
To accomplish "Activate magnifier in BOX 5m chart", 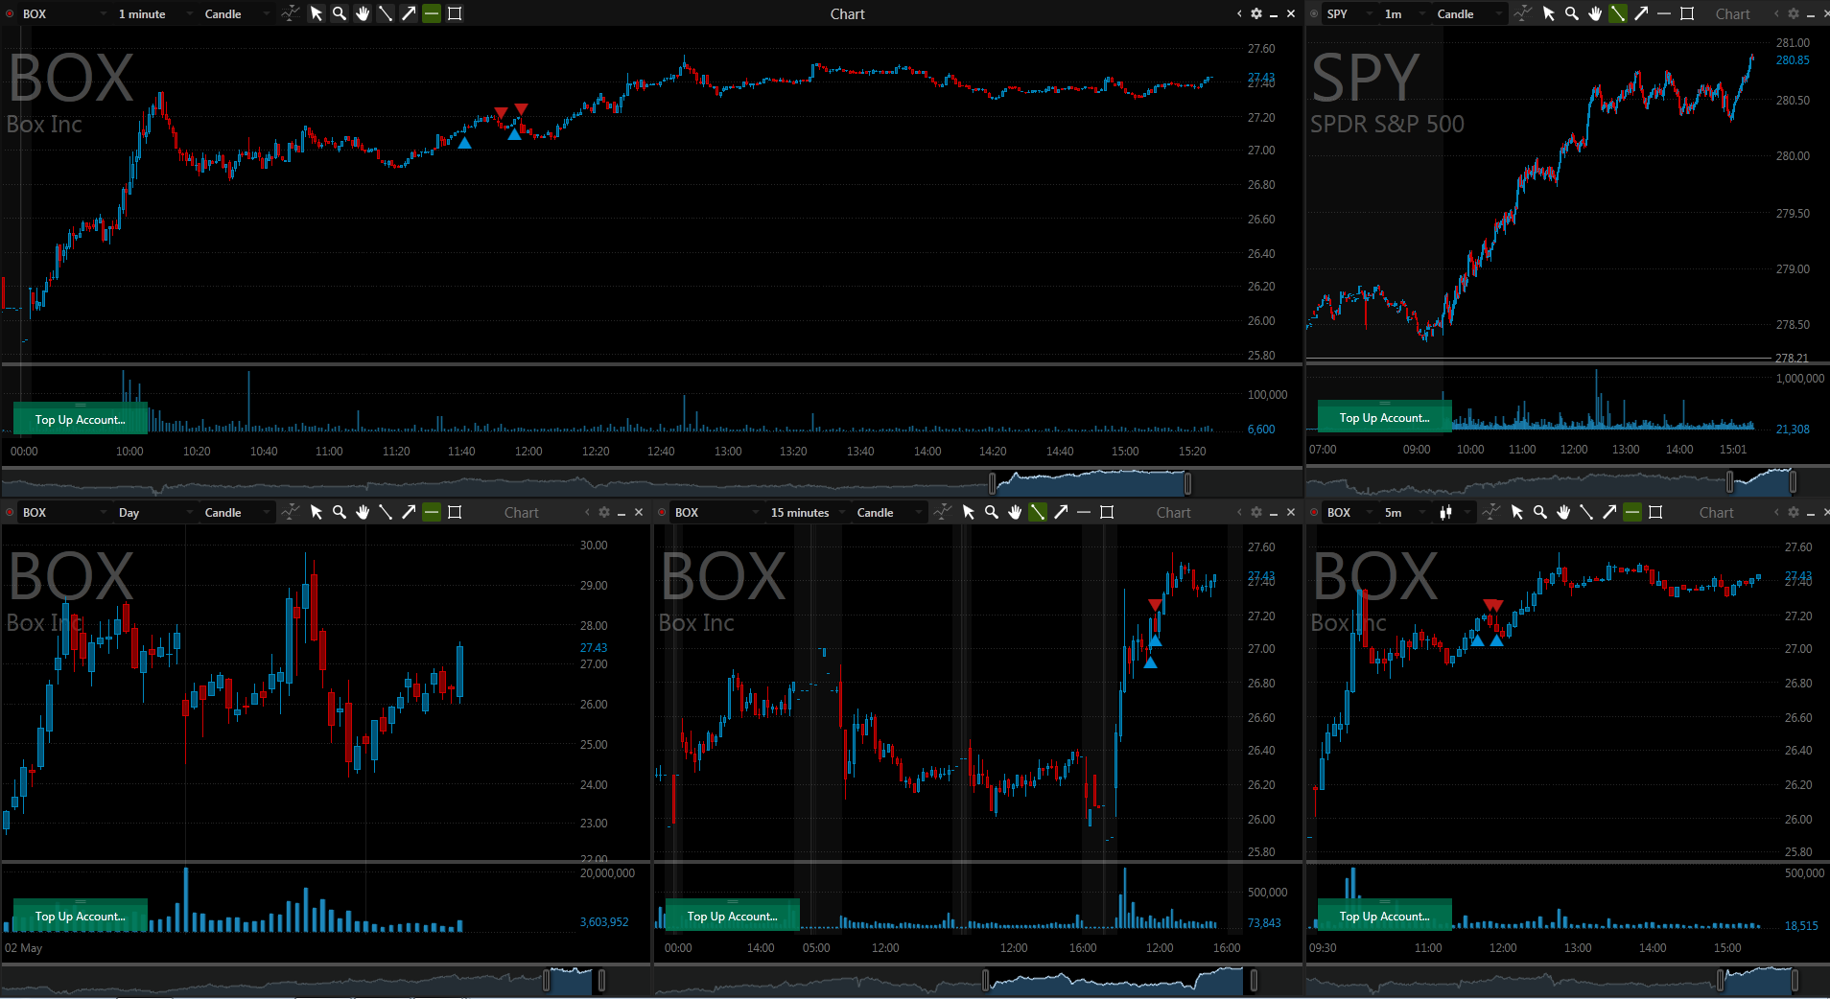I will click(1540, 512).
